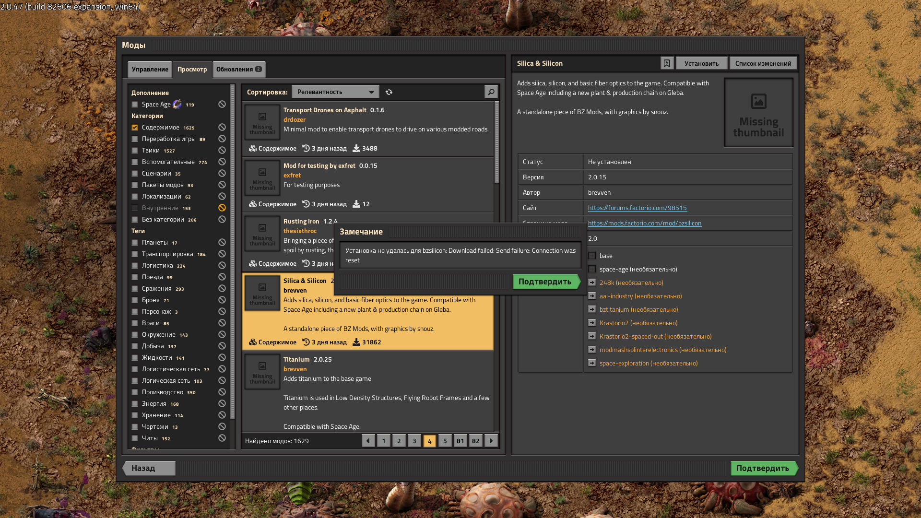Exclude the Содержимое category icon
Viewport: 921px width, 518px height.
(222, 127)
